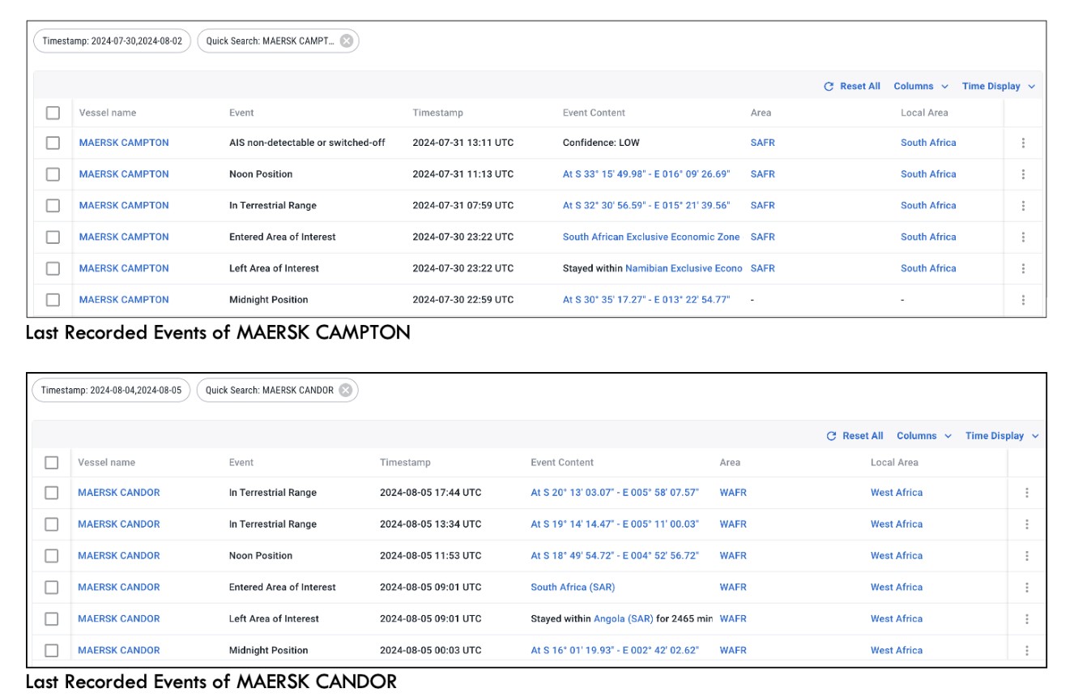Screen dimensions: 1091x697
Task: Open options for MAERSK CAMPTON Midnight Position row
Action: click(x=1023, y=300)
